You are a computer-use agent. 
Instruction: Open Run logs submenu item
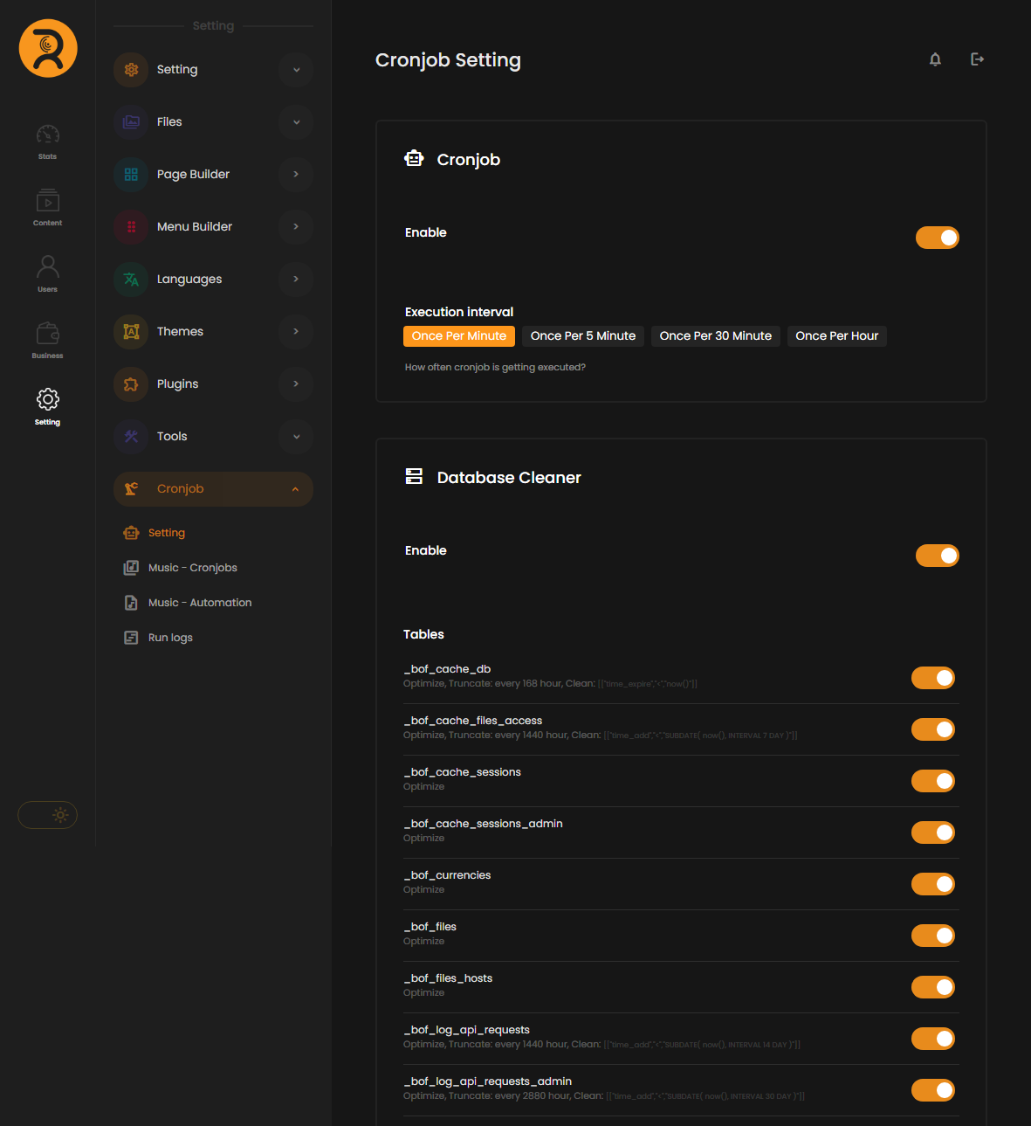tap(170, 638)
